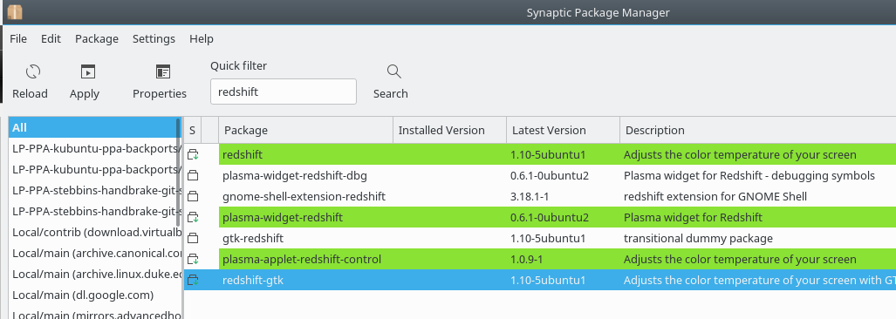Toggle status box for gnome-shell-extension-redshift

tap(193, 196)
